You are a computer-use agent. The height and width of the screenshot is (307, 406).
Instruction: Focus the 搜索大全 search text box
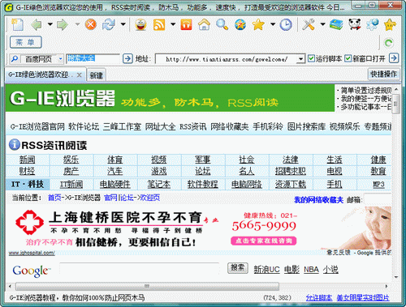click(93, 58)
